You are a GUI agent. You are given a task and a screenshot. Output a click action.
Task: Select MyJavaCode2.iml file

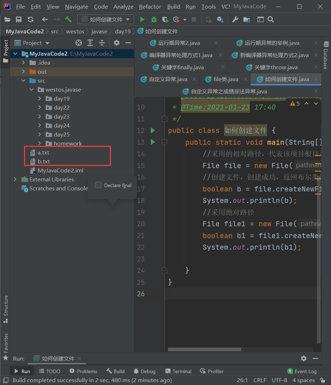coord(60,170)
